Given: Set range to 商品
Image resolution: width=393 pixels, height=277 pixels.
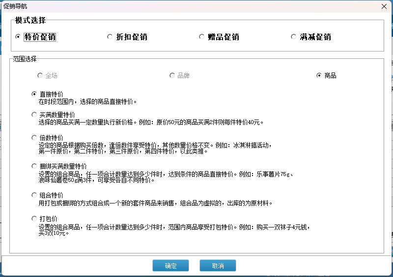Looking at the screenshot, I should point(319,76).
